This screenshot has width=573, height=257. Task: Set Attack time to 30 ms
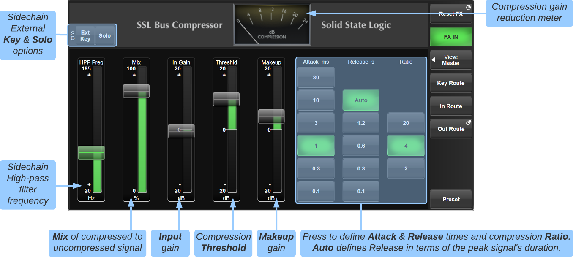(x=316, y=77)
